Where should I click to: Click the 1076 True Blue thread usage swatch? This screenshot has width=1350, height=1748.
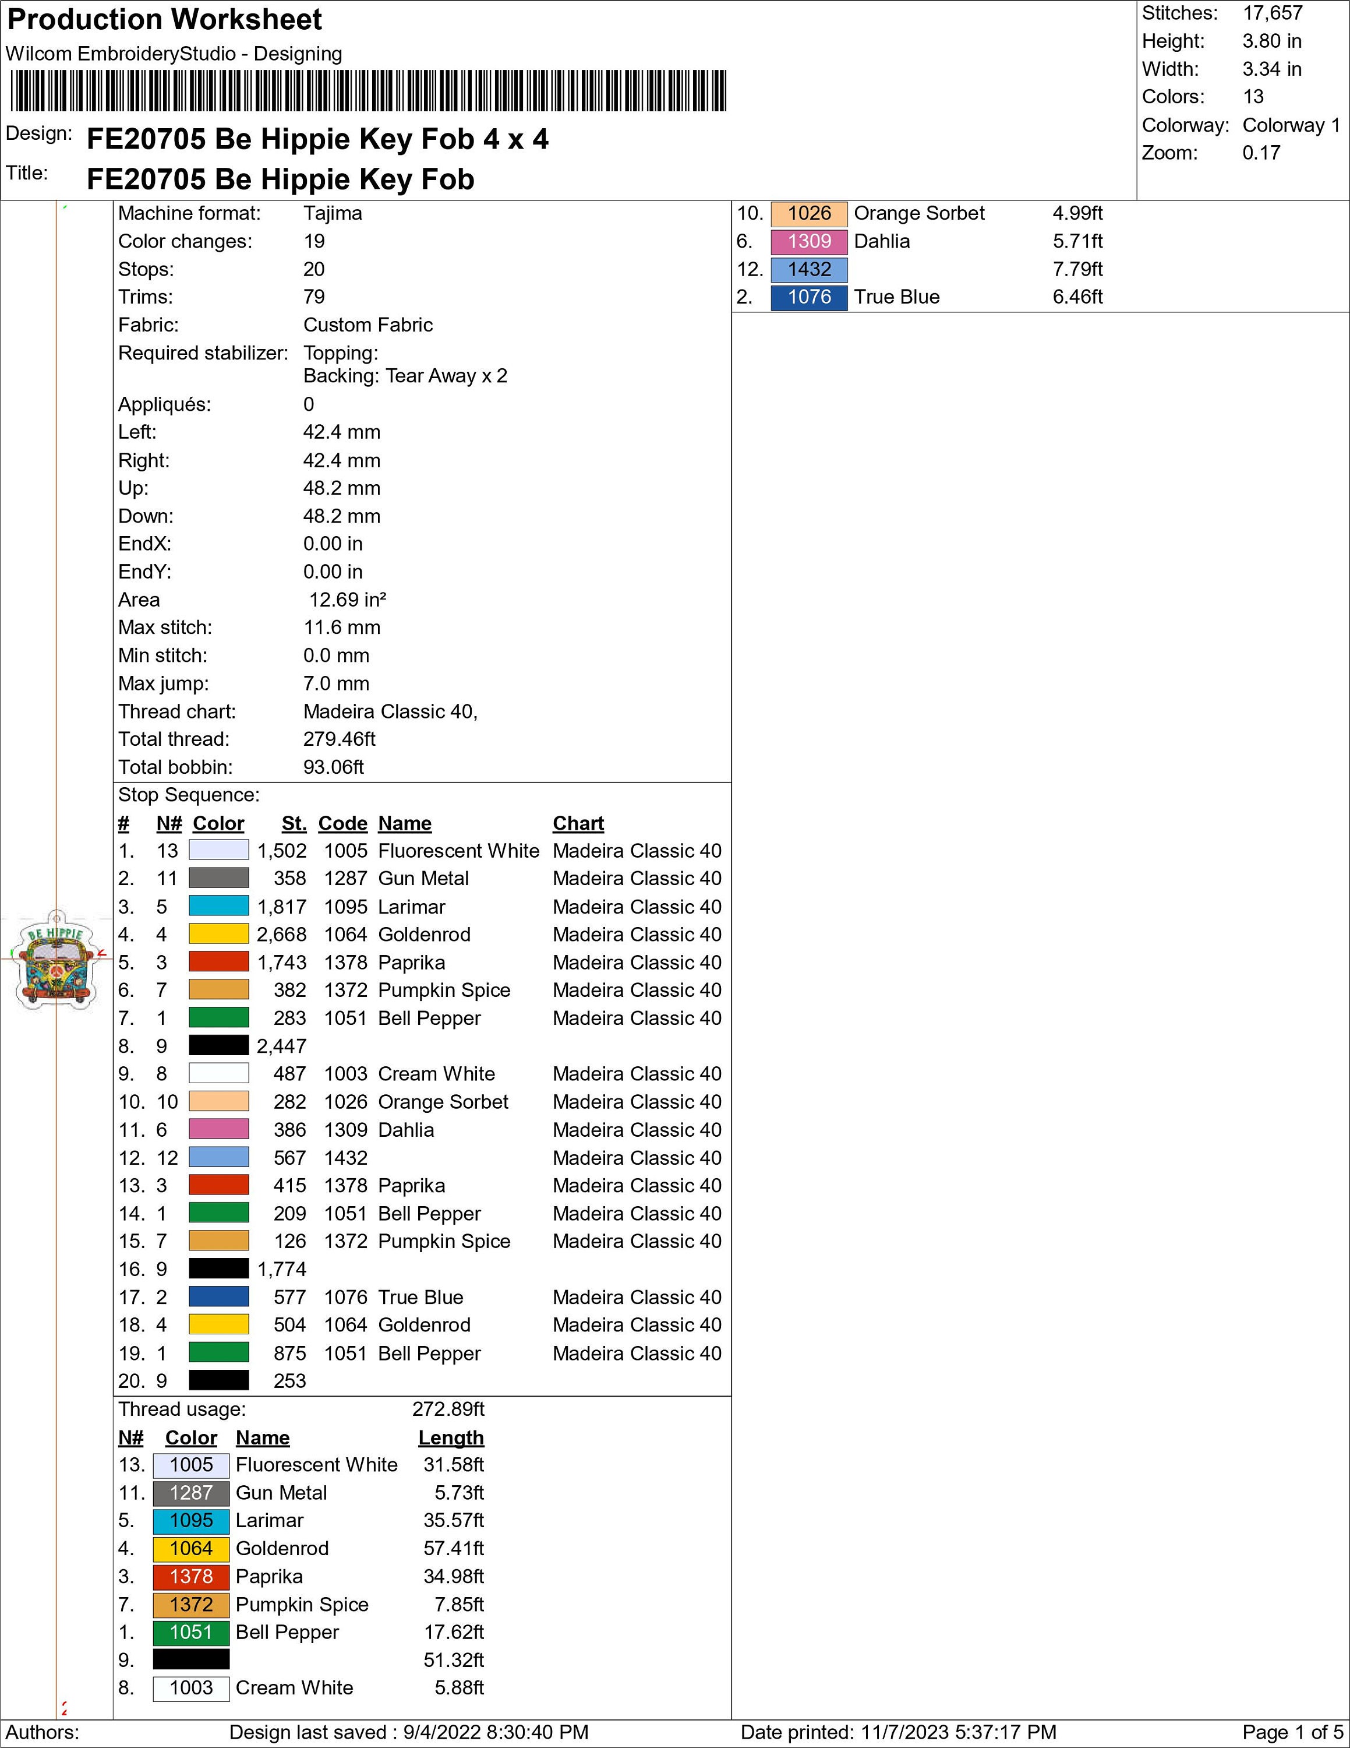[808, 298]
